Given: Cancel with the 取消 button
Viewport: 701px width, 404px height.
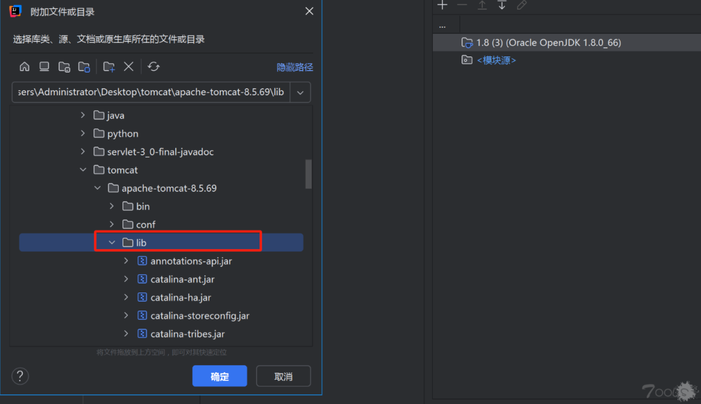Looking at the screenshot, I should (284, 376).
